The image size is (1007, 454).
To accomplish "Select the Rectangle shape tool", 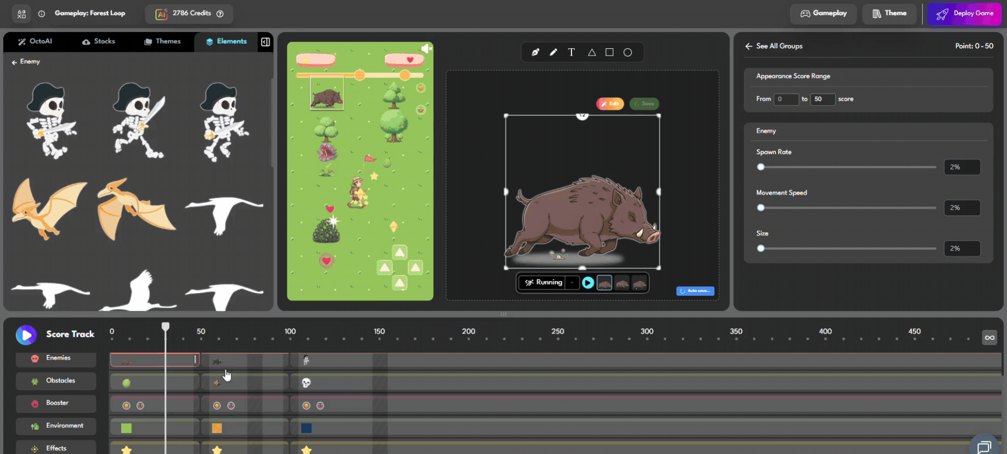I will coord(609,52).
